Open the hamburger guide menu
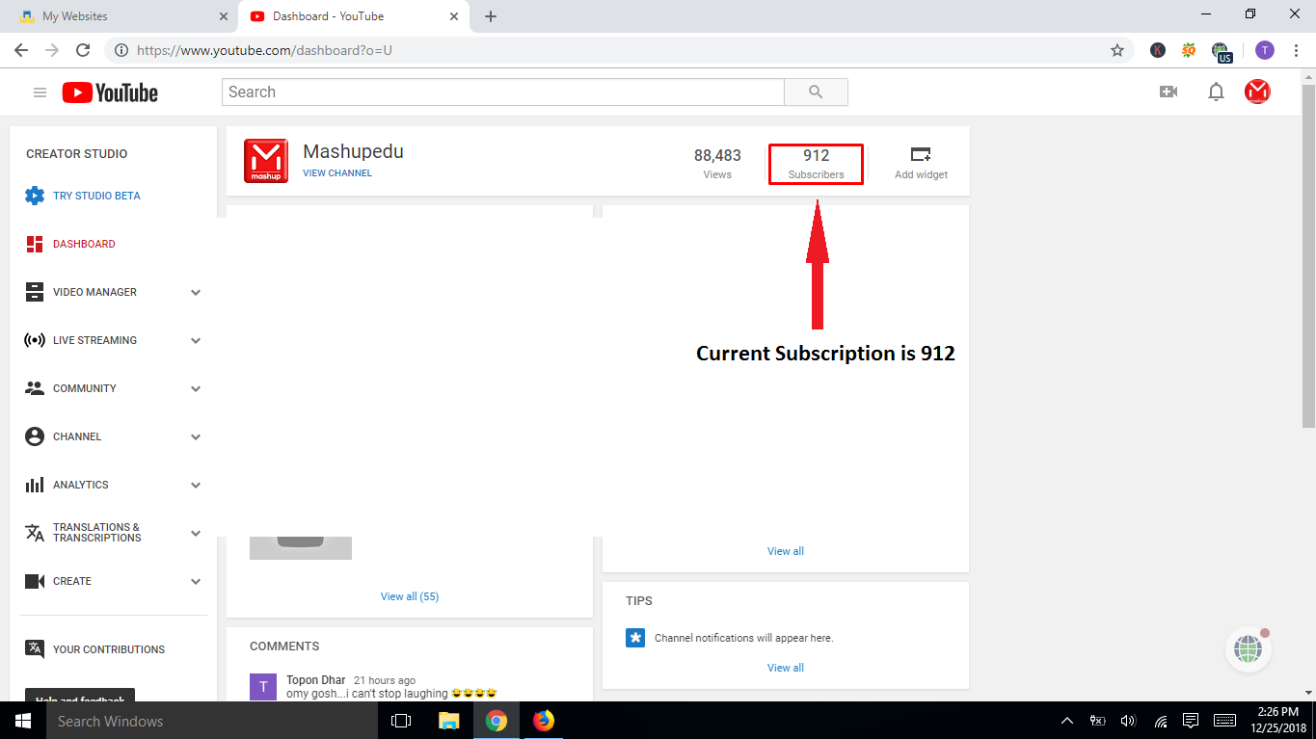This screenshot has width=1316, height=739. click(40, 92)
